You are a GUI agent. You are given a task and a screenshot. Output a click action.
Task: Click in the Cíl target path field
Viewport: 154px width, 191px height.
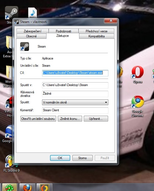pyautogui.click(x=75, y=73)
